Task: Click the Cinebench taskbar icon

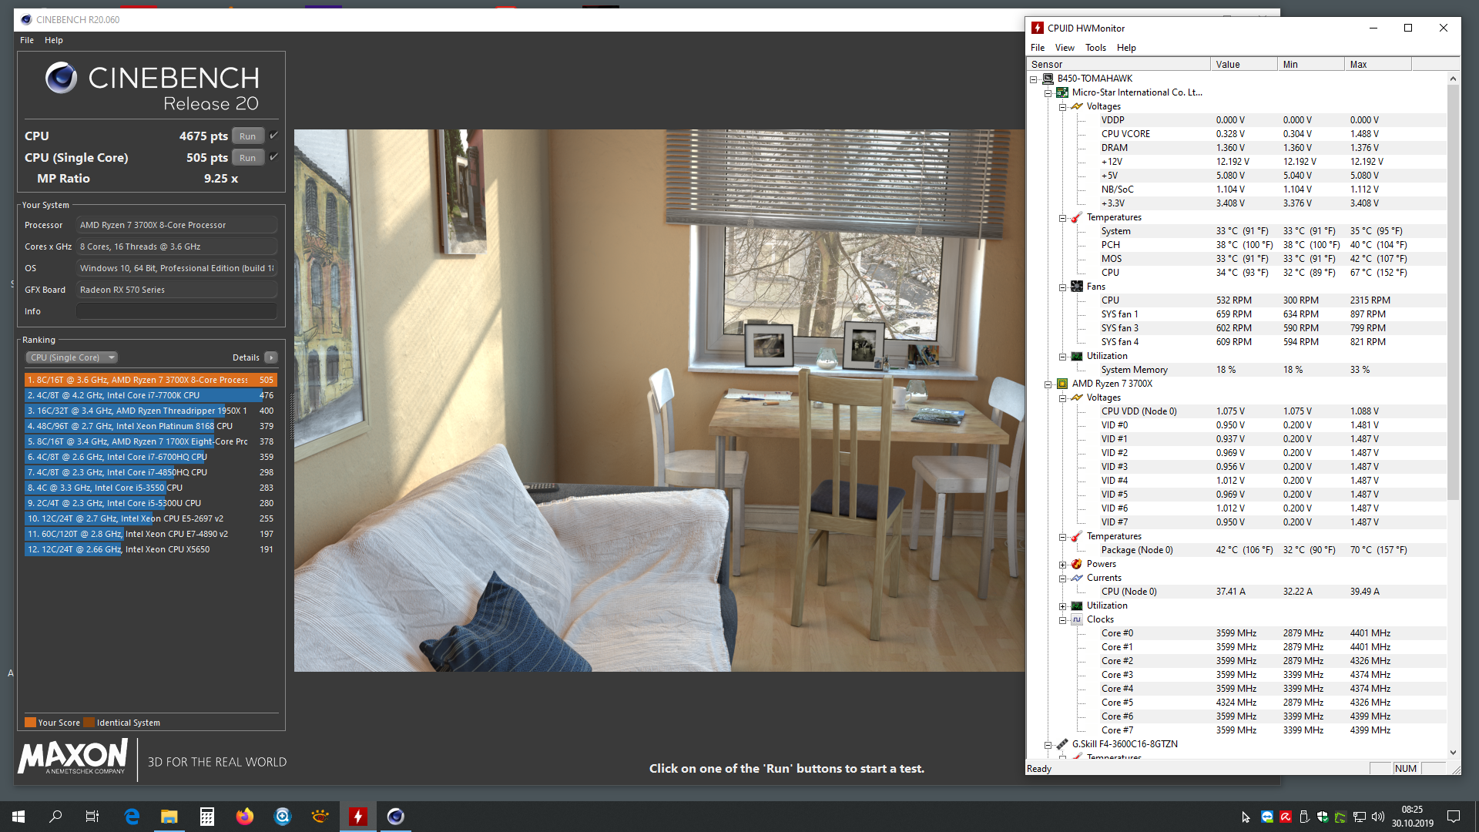Action: tap(395, 817)
